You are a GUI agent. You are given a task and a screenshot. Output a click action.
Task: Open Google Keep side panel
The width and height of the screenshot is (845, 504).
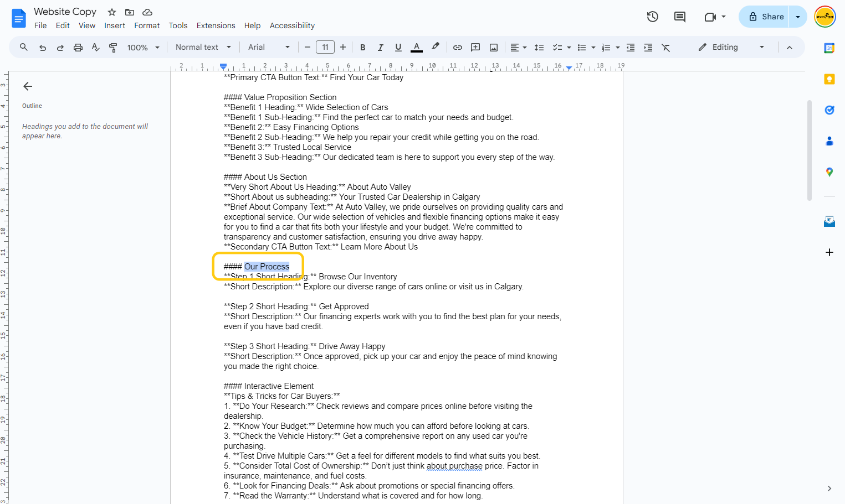click(x=829, y=79)
